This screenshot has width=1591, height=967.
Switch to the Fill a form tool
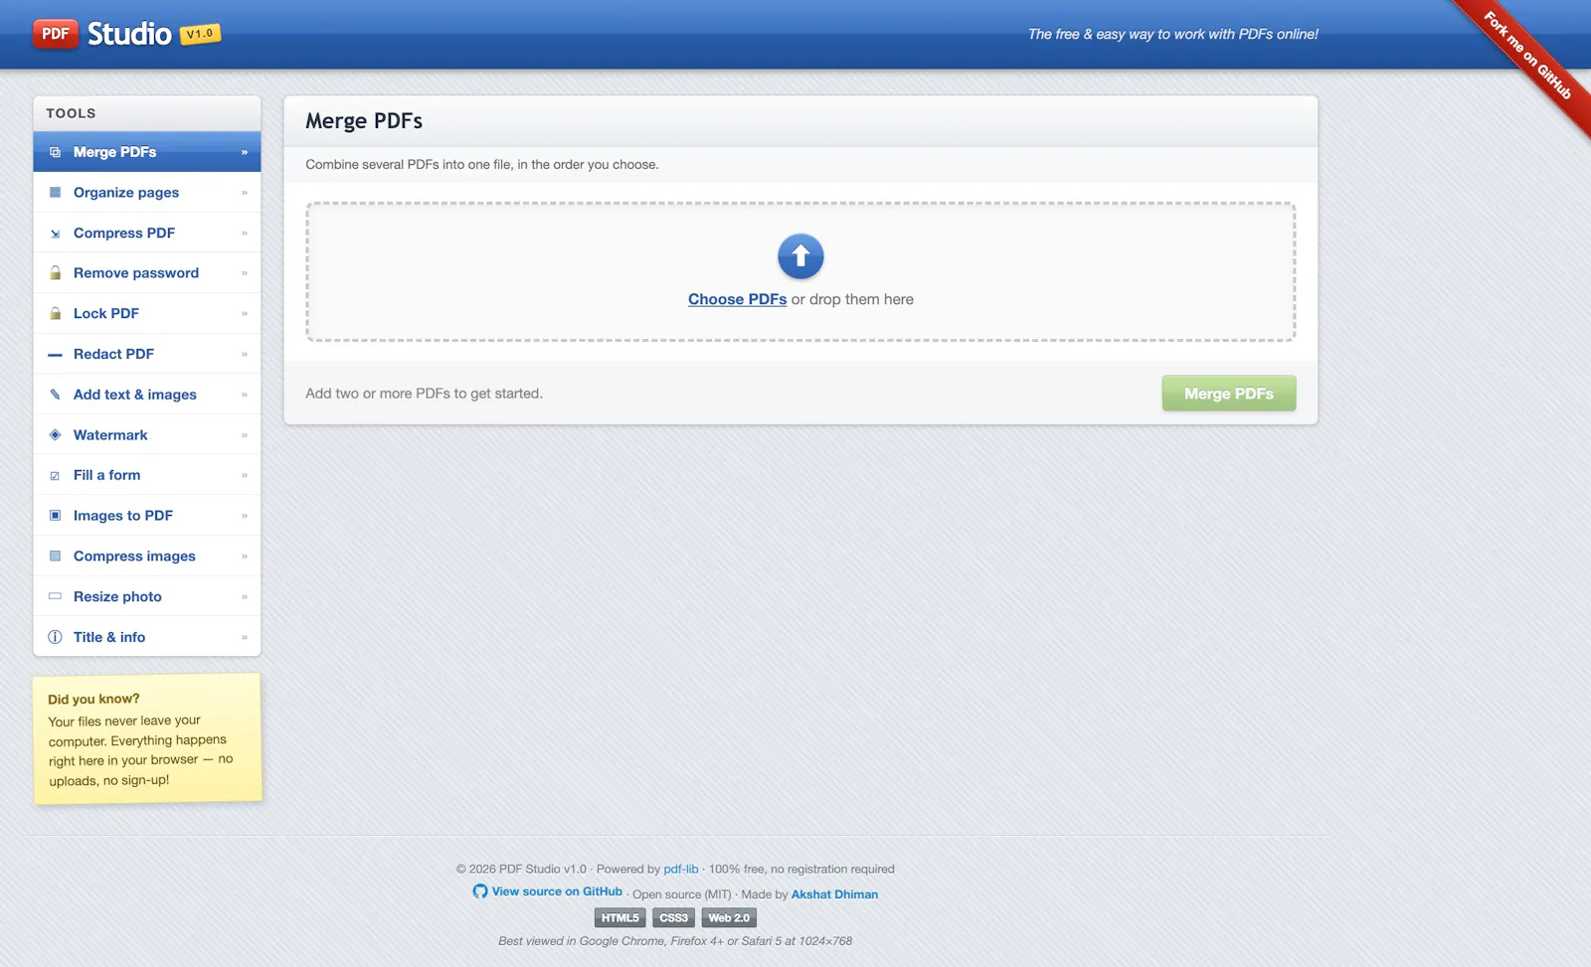[147, 476]
